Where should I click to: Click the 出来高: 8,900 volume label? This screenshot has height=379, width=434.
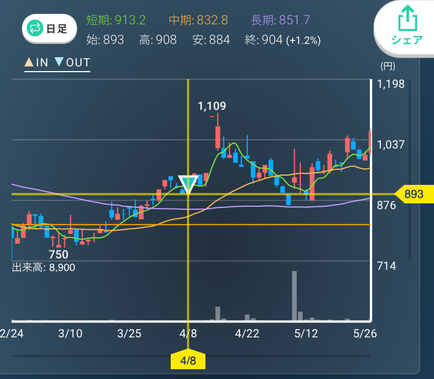(43, 267)
